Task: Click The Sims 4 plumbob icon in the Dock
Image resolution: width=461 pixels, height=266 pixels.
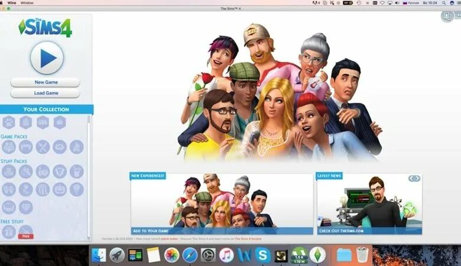Action: tap(317, 255)
